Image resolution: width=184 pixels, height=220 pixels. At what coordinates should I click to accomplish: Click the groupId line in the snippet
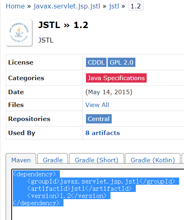coord(101,181)
